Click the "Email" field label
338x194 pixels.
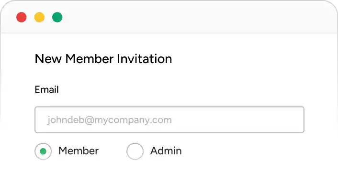pos(46,89)
